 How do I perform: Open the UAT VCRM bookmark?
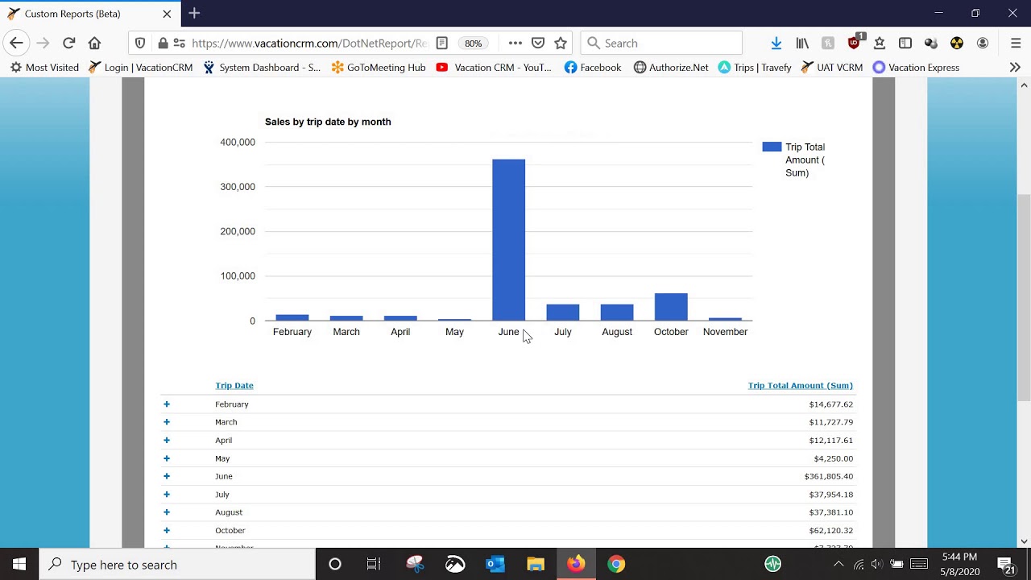coord(832,68)
